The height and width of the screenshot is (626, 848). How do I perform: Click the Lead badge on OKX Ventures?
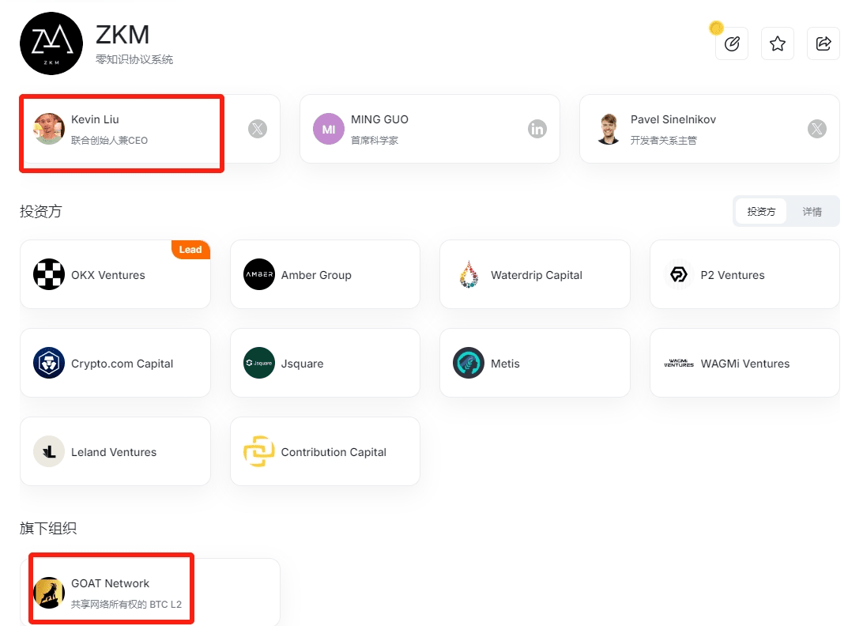pos(190,250)
